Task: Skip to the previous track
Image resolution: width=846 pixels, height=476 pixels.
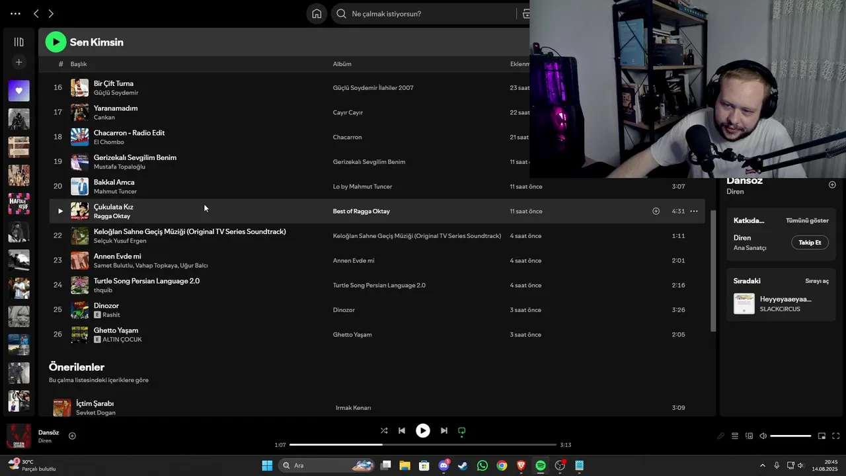Action: point(401,430)
